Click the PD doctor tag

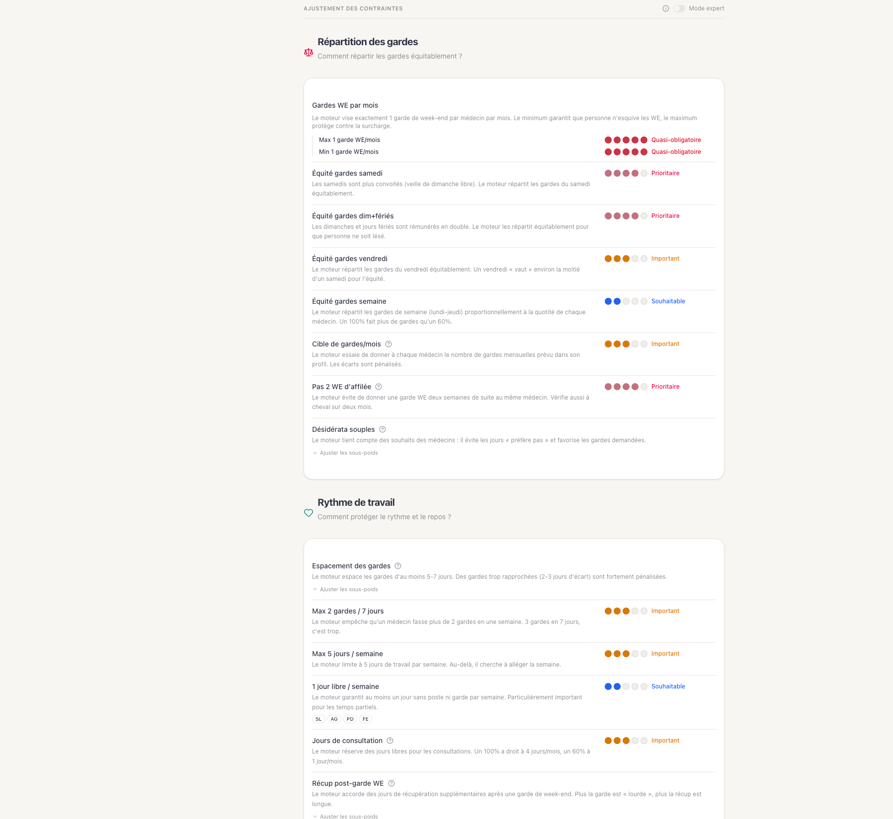click(350, 719)
